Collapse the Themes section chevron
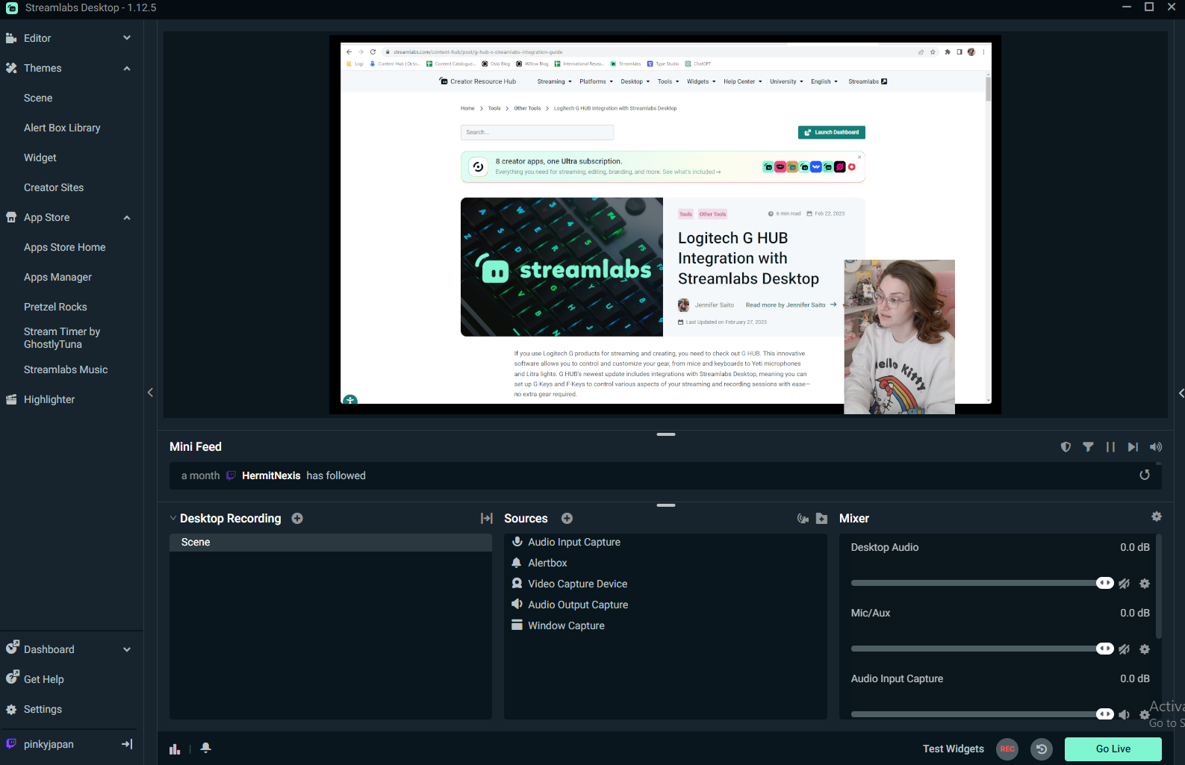Screen dimensions: 1185x765 tap(127, 68)
